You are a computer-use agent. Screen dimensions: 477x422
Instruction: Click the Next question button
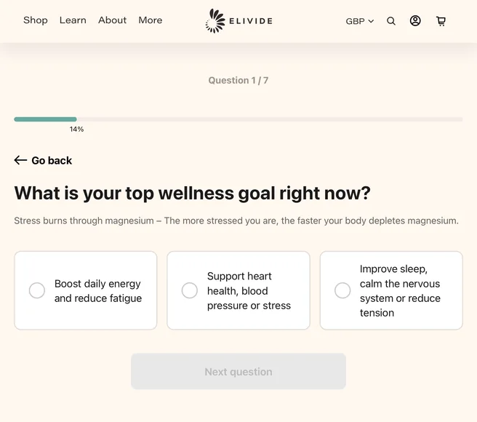(x=238, y=371)
